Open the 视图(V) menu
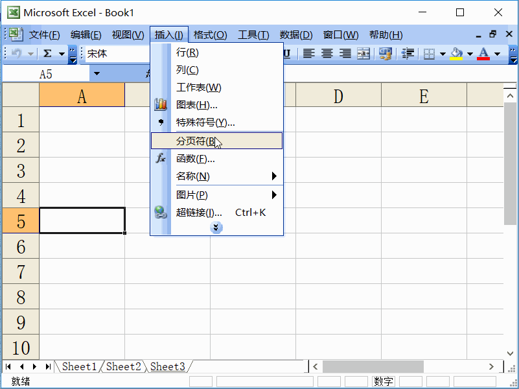The image size is (519, 389). (128, 35)
